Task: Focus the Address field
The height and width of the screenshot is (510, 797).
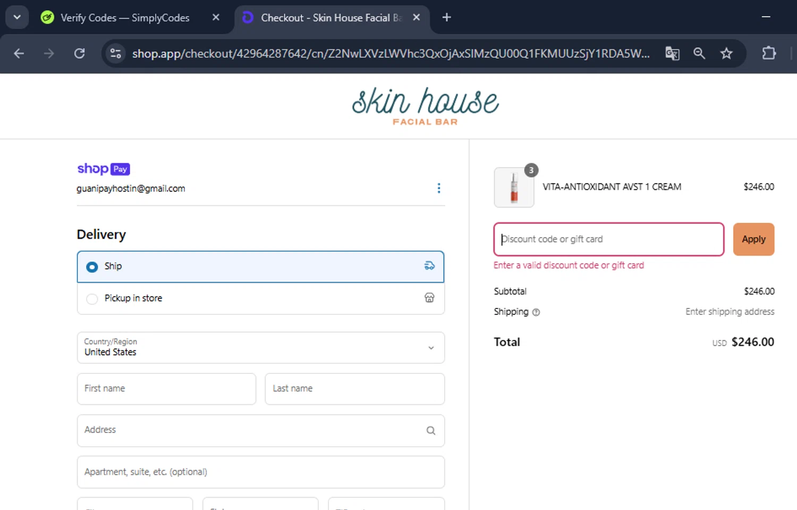Action: coord(260,430)
